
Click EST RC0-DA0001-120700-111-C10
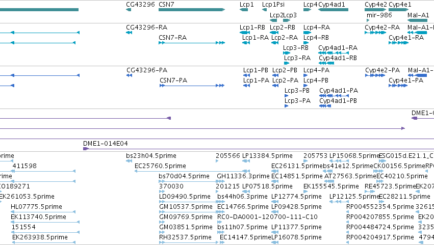tap(267, 217)
